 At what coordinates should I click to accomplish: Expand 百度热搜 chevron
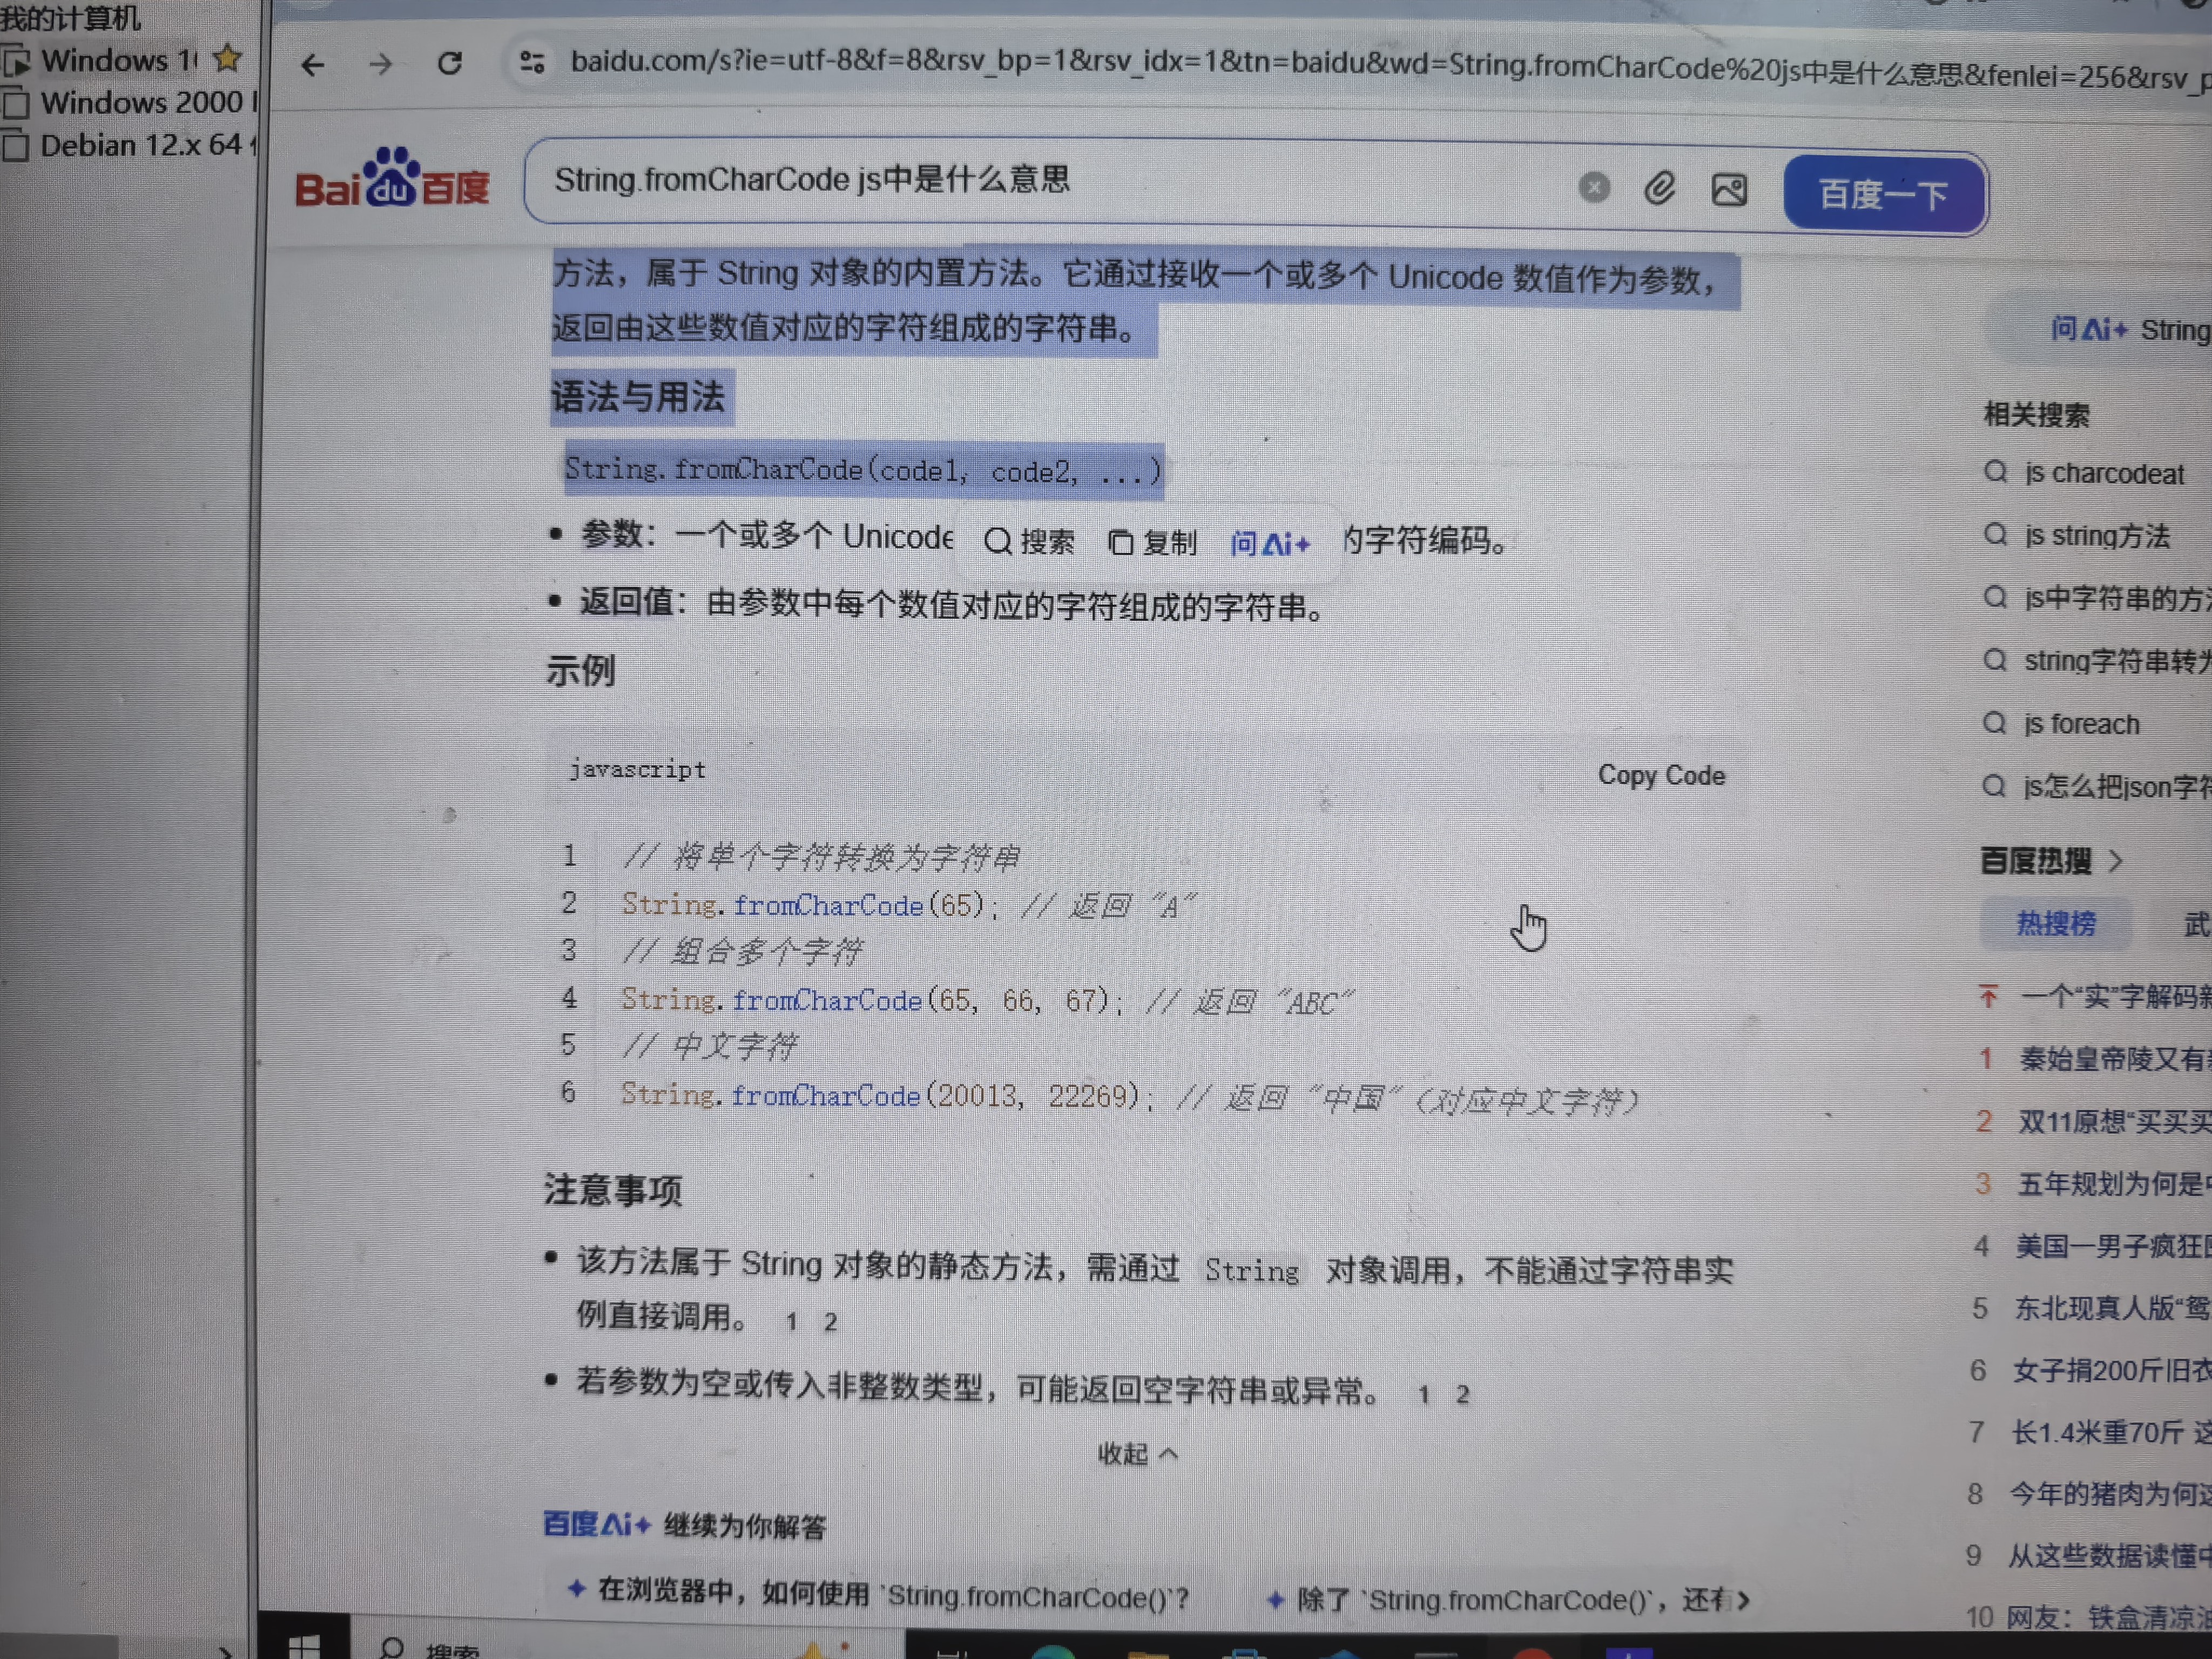2115,861
